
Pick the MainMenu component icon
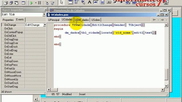[76, 2]
